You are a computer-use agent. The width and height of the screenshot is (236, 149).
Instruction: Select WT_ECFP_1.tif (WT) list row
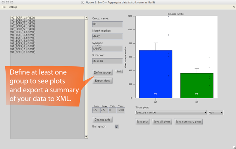pyautogui.click(x=48, y=32)
